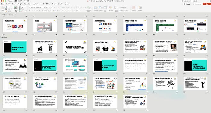Switch to the Draw tab
The image size is (211, 113).
(14, 4)
